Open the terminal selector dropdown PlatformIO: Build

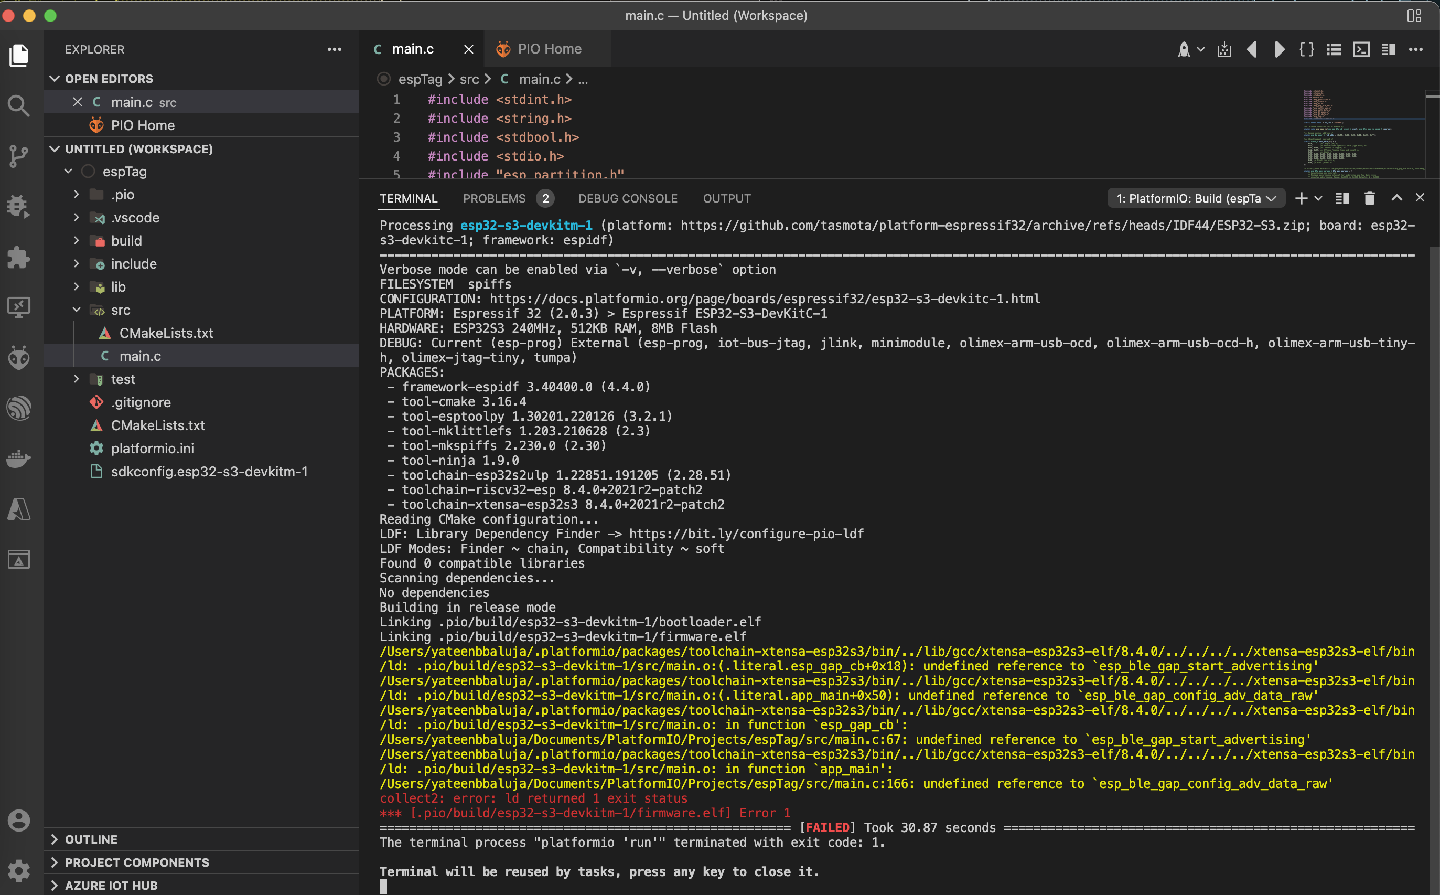click(1196, 198)
